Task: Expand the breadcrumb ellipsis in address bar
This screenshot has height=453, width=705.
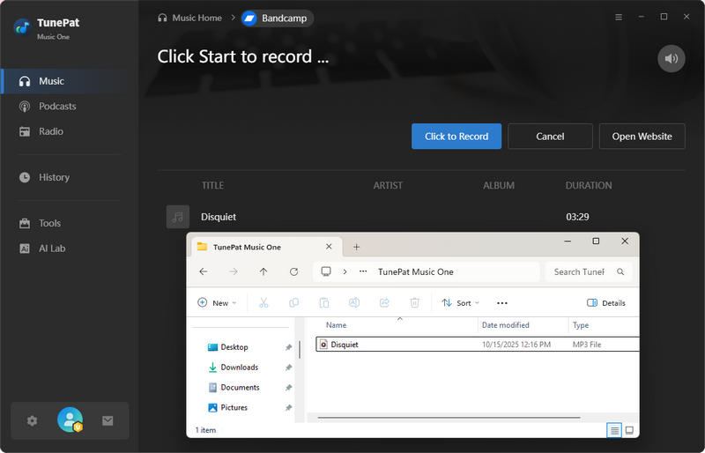Action: (362, 271)
